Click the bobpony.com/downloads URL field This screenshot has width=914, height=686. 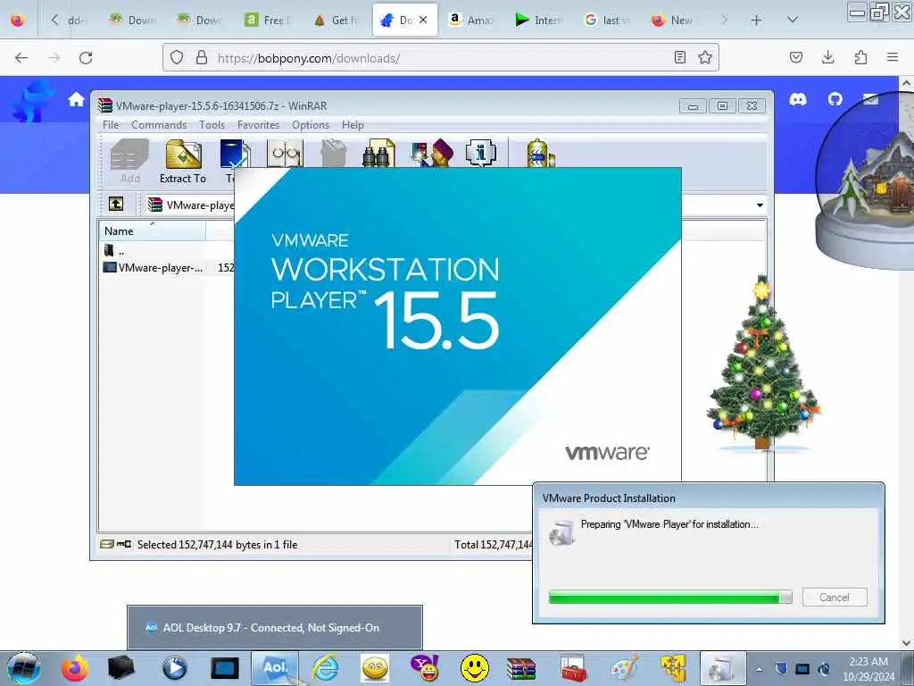441,58
